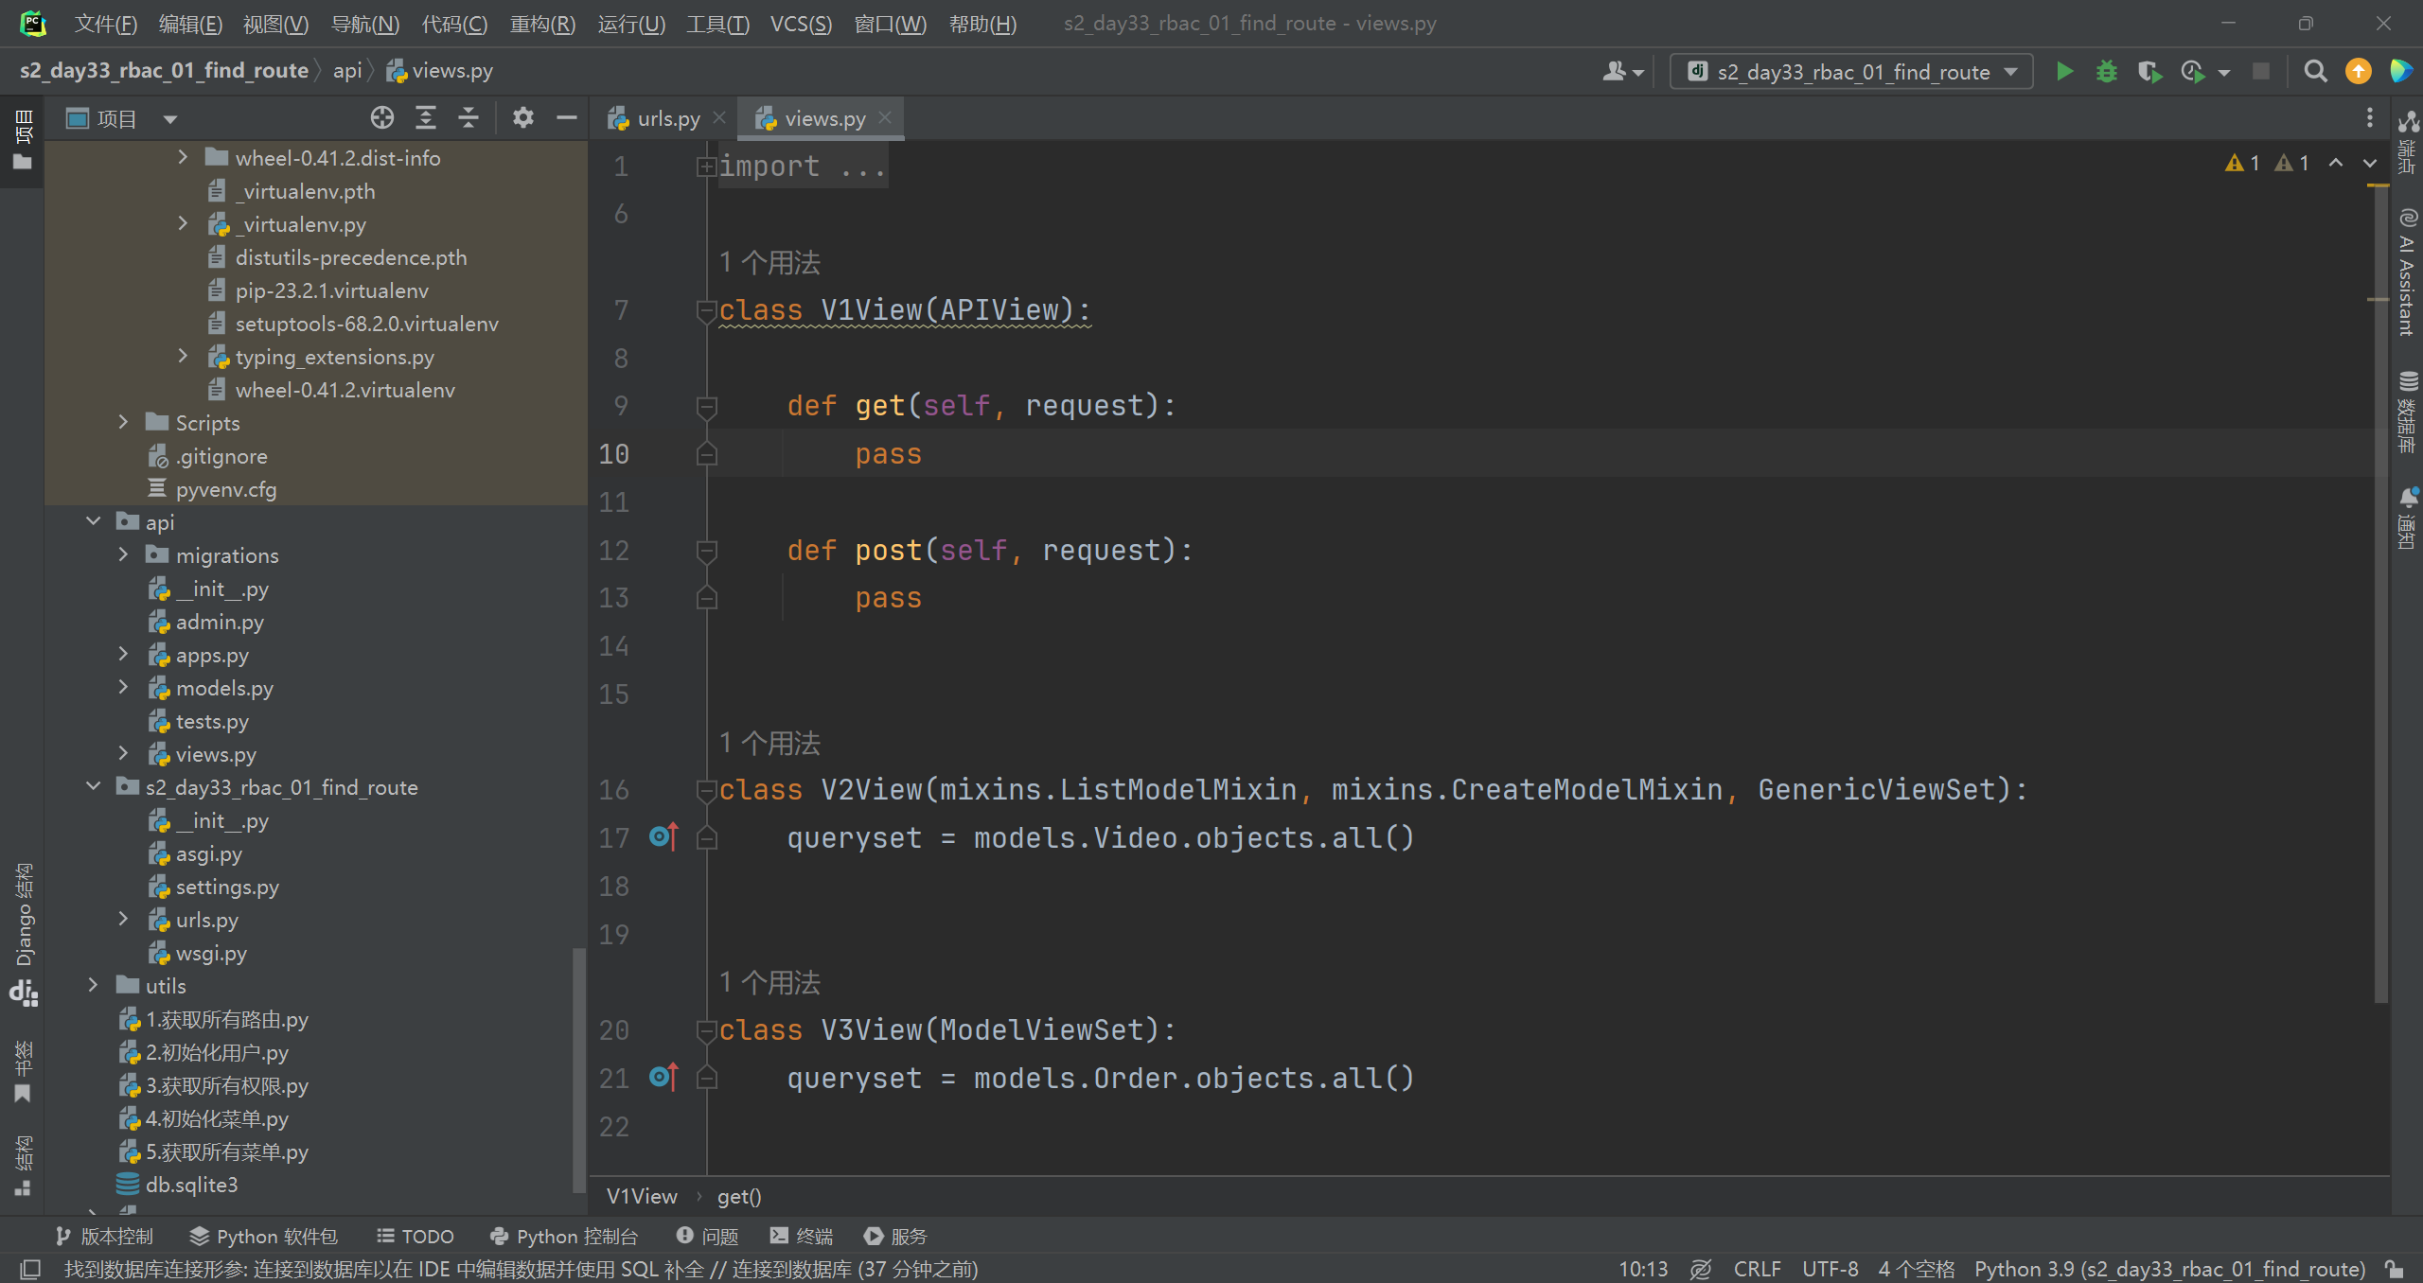The height and width of the screenshot is (1283, 2423).
Task: Toggle the structure tool window tab
Action: click(24, 1167)
